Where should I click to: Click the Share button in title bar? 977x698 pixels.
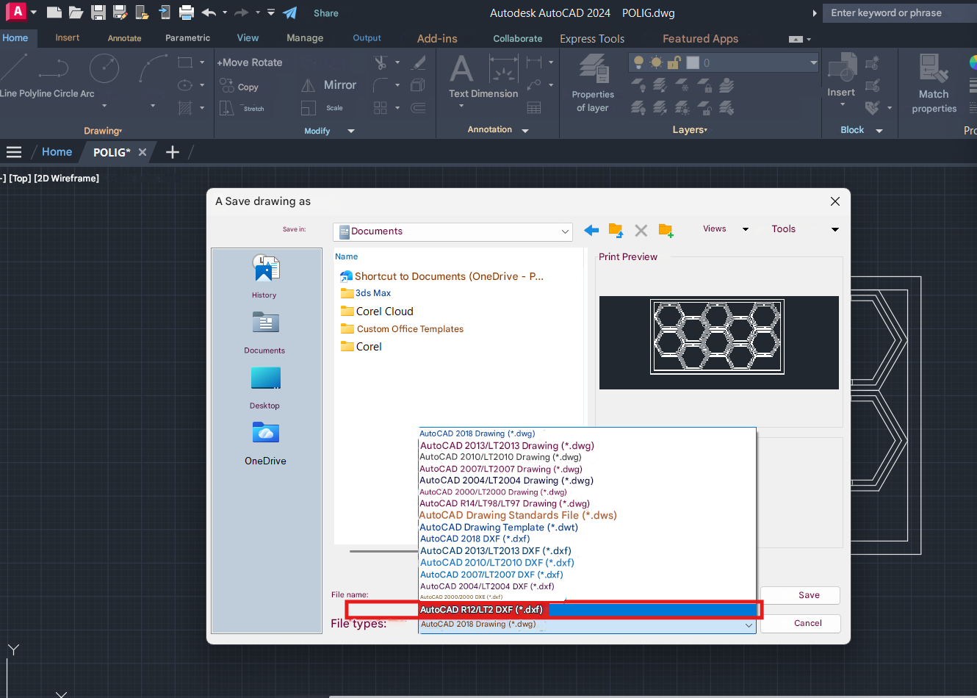(326, 13)
